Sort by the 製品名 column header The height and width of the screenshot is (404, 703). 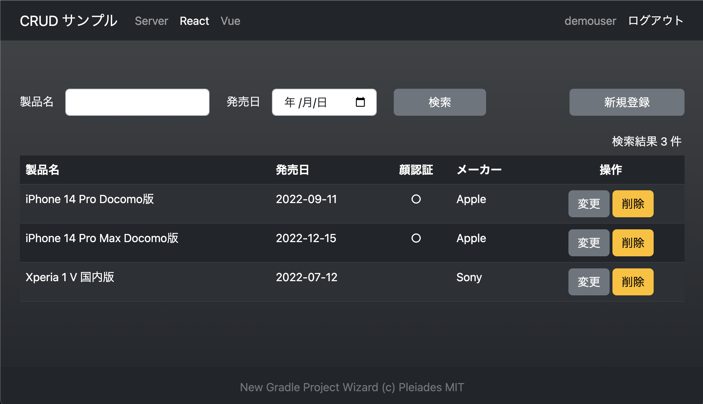pyautogui.click(x=42, y=170)
